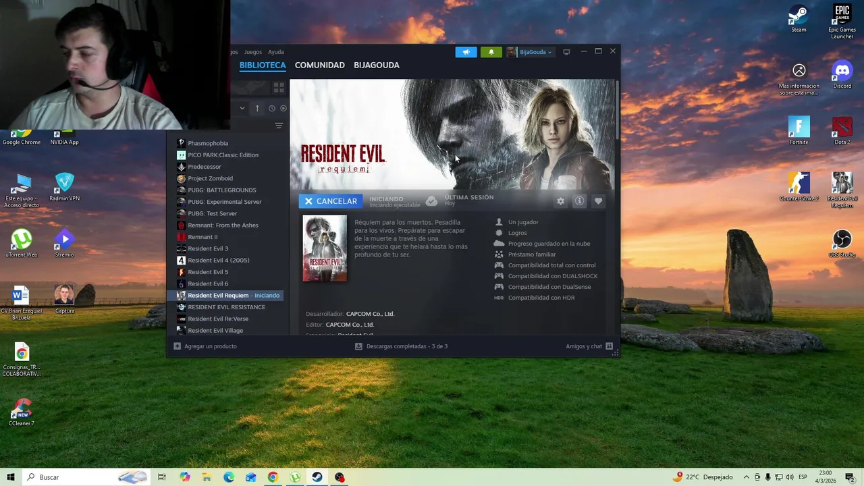Open Steam desktop shortcut
The width and height of the screenshot is (864, 486).
pyautogui.click(x=799, y=19)
